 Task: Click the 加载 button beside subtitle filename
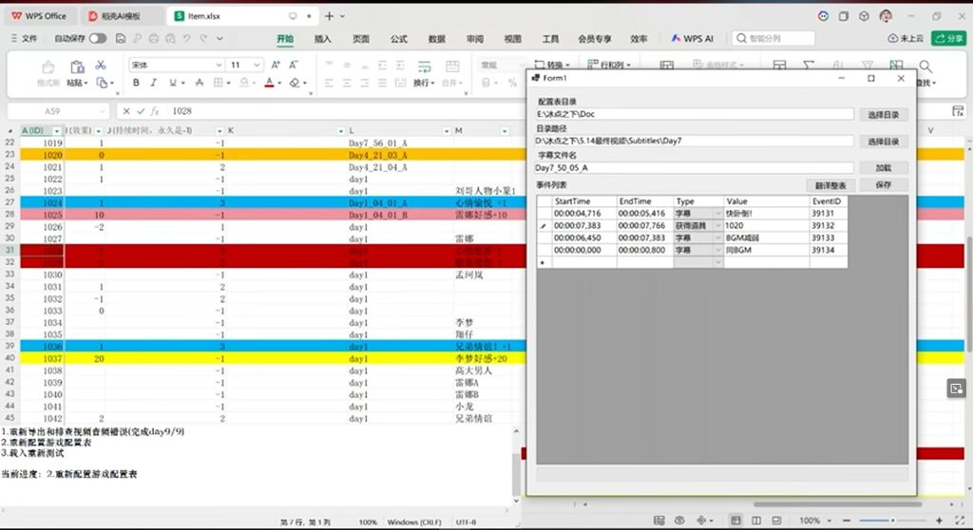click(884, 167)
